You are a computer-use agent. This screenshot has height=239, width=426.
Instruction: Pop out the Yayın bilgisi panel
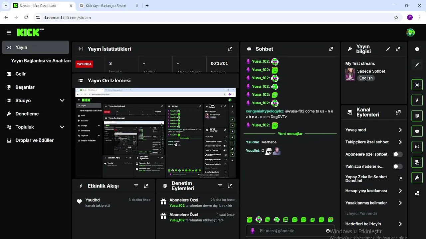point(398,49)
